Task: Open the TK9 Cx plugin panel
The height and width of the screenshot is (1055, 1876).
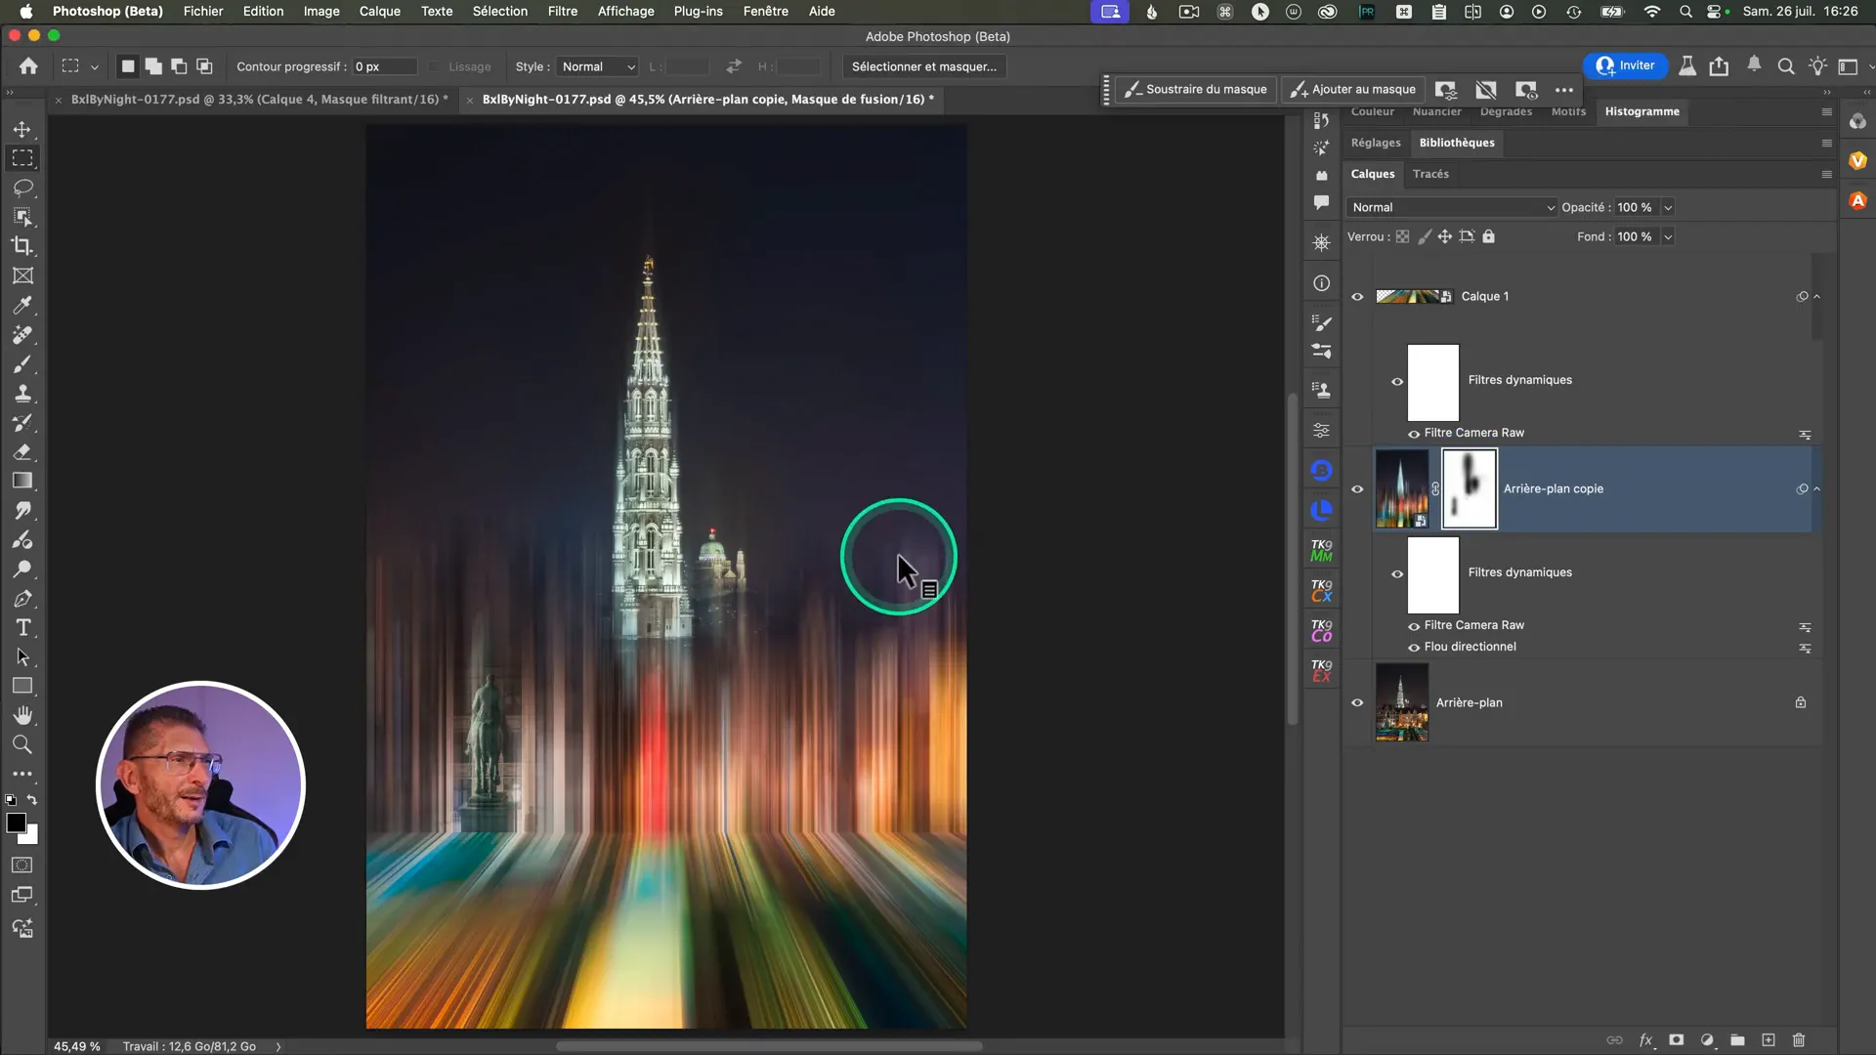Action: click(1321, 591)
